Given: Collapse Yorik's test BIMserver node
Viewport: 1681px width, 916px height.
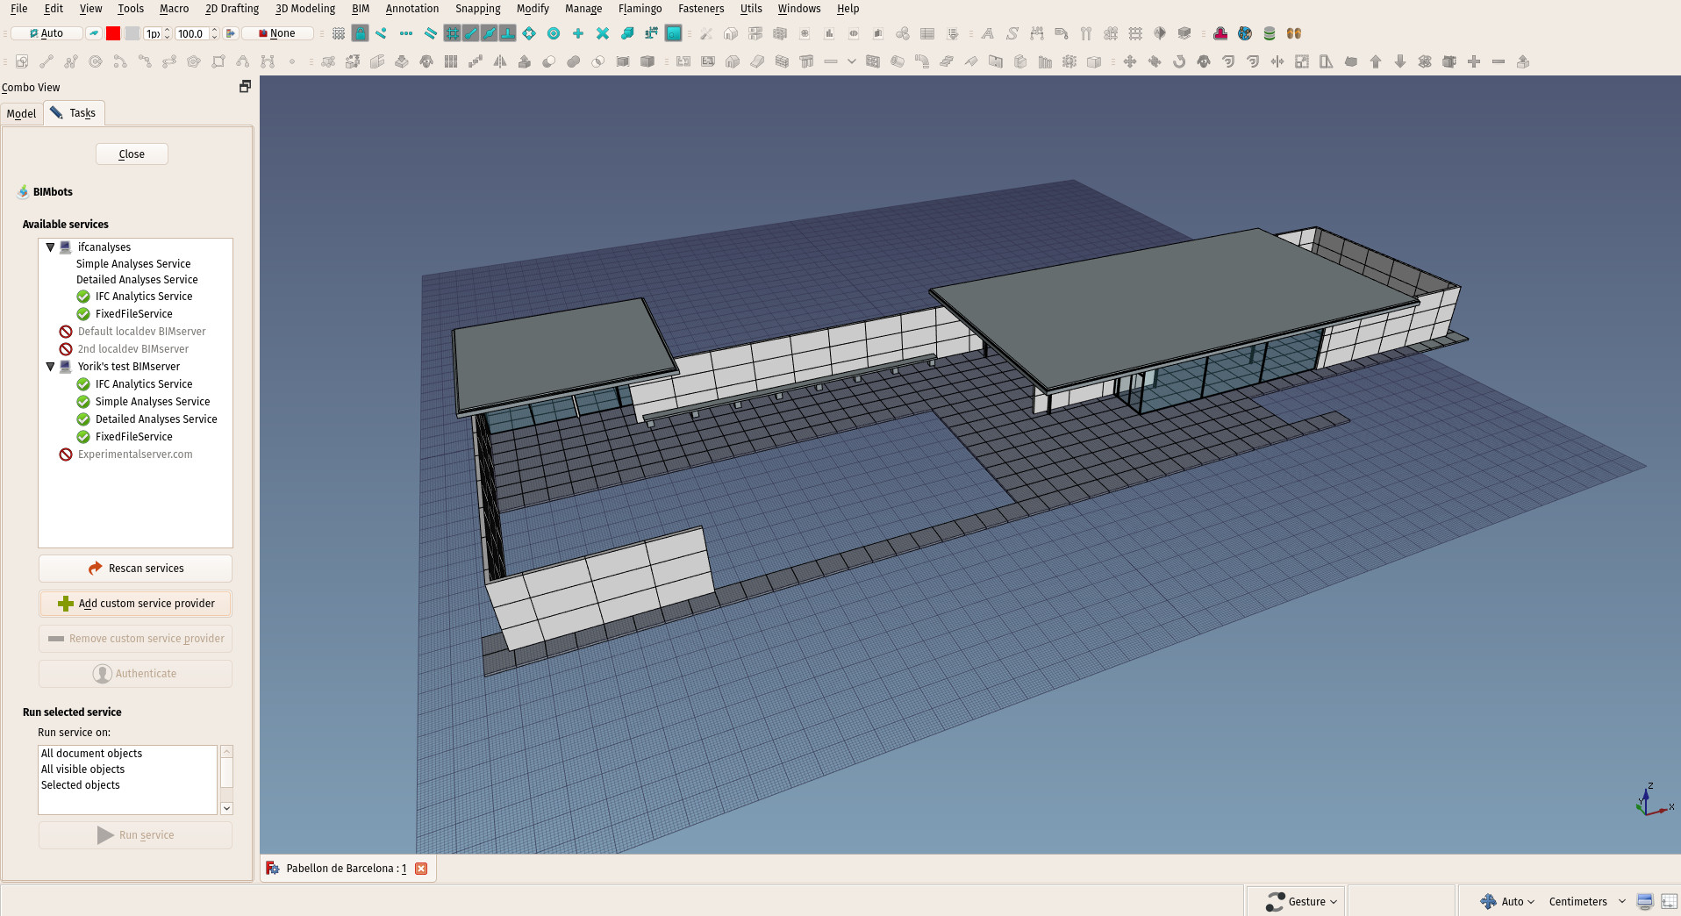Looking at the screenshot, I should pyautogui.click(x=50, y=367).
